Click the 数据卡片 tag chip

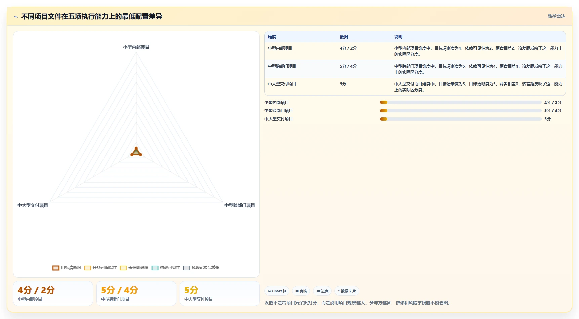(x=346, y=291)
